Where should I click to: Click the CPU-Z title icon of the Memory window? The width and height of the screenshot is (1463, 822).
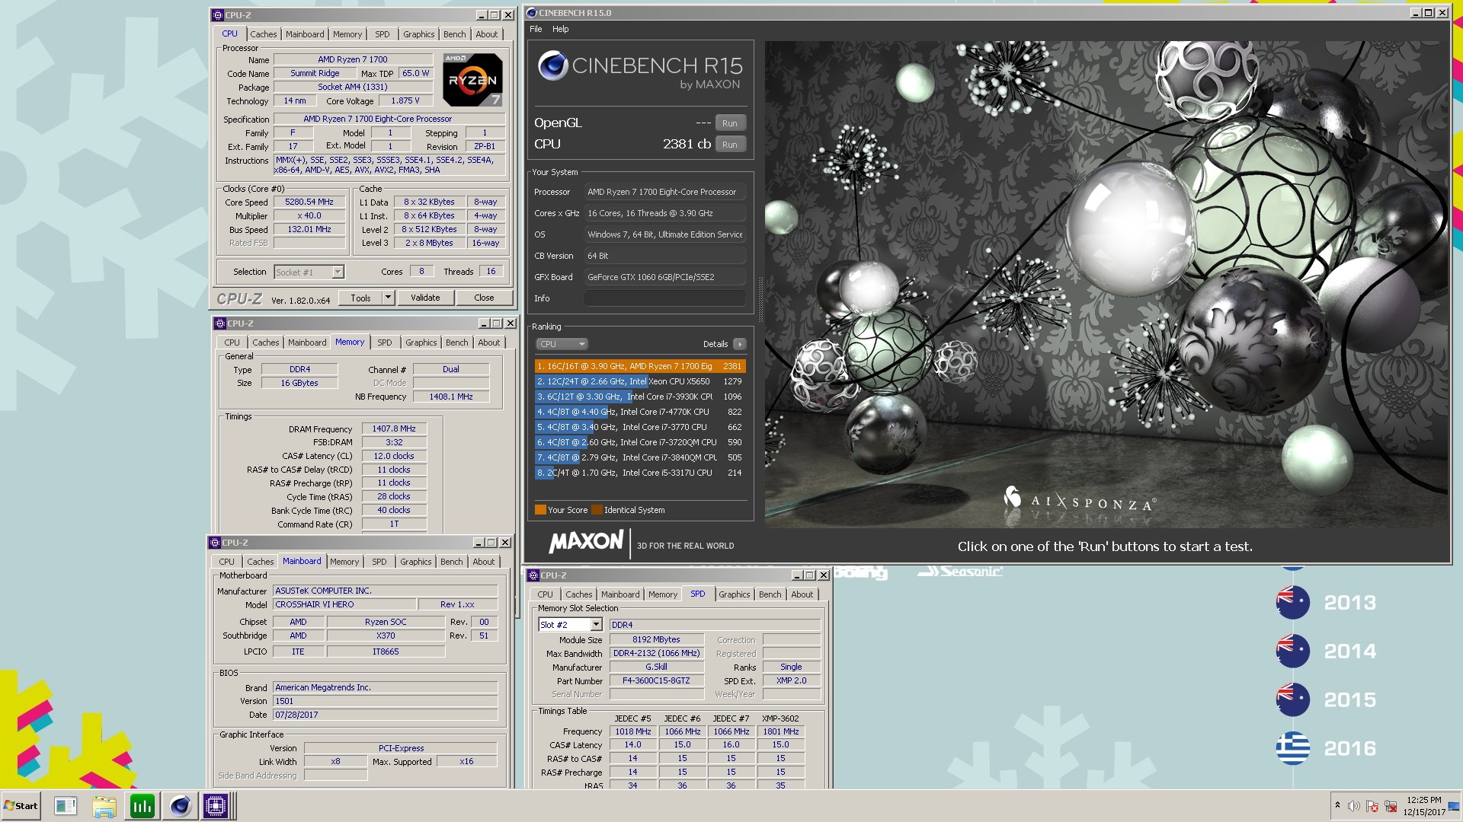[219, 323]
